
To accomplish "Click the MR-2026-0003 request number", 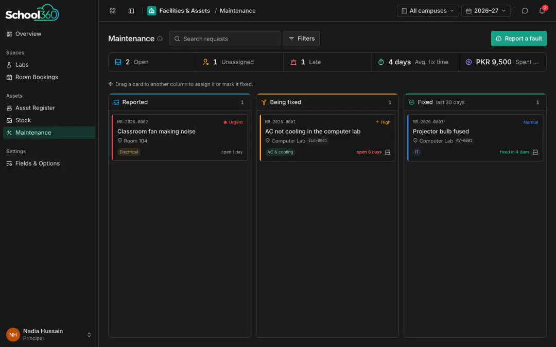I will [x=428, y=122].
